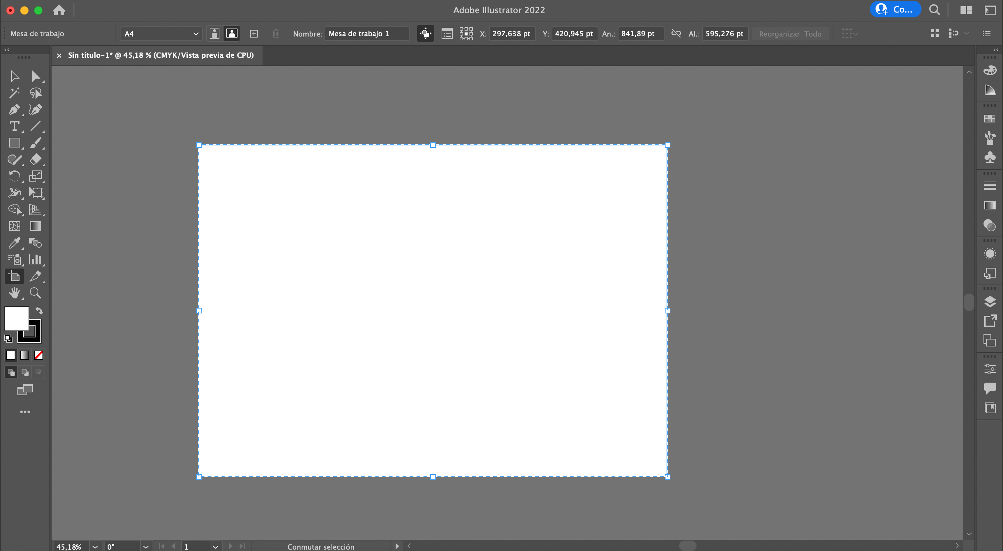Switch to the Sin título-1 document tab
The width and height of the screenshot is (1003, 551).
pyautogui.click(x=160, y=55)
